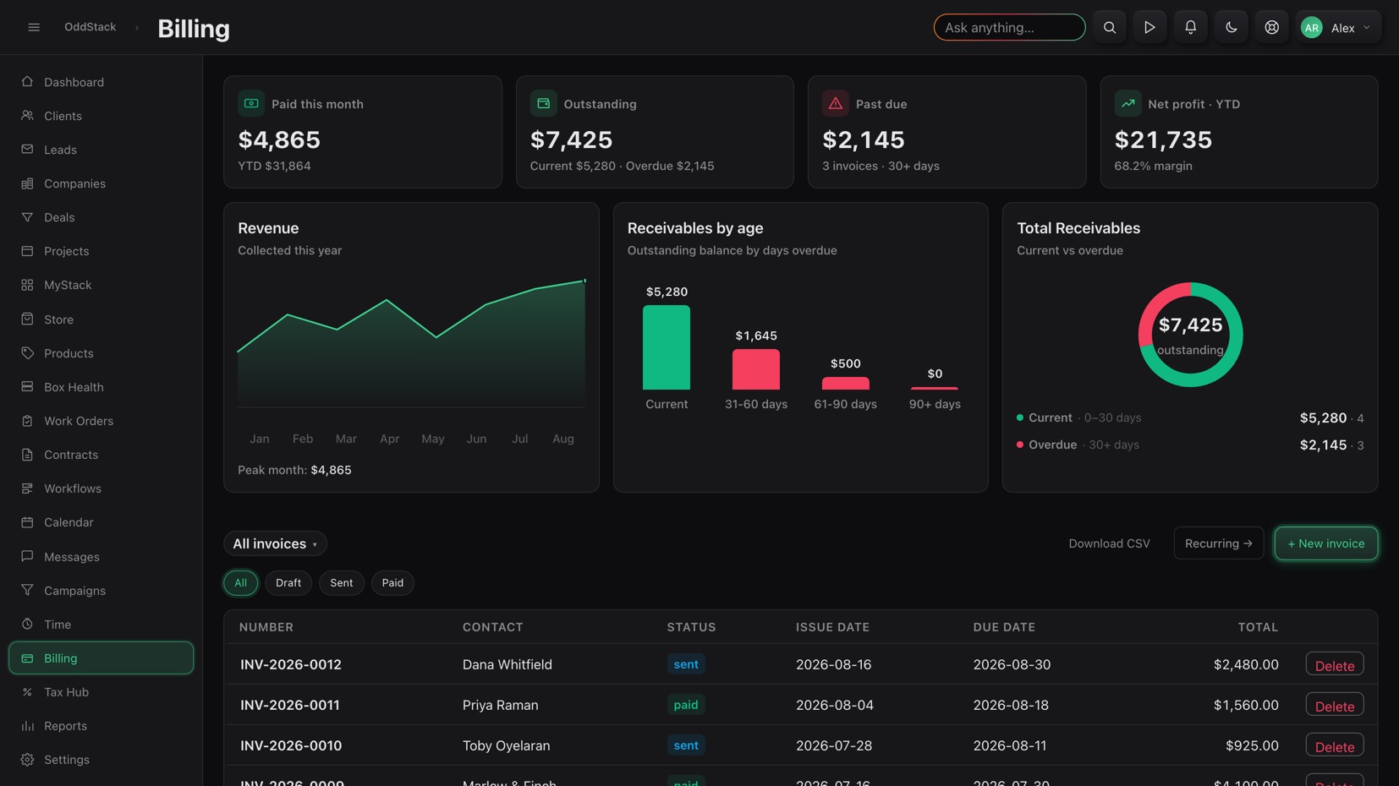
Task: Click the Outstanding wallet icon
Action: click(543, 103)
